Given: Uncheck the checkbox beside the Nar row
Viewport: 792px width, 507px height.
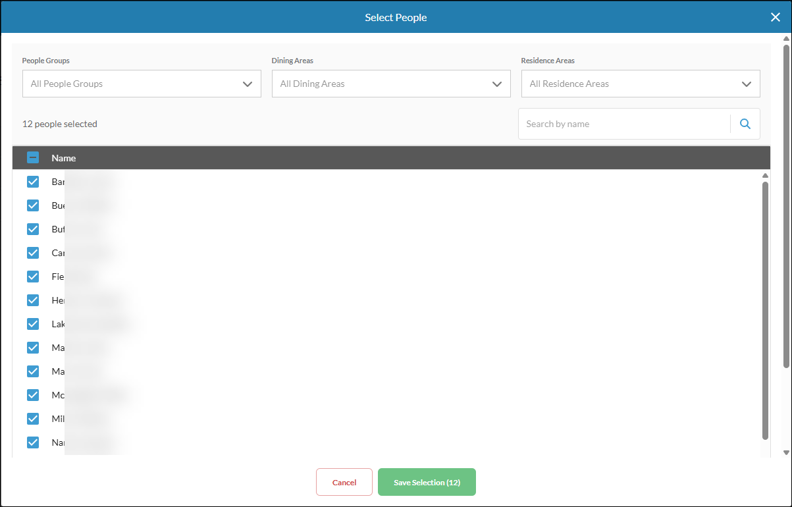Looking at the screenshot, I should coord(33,442).
